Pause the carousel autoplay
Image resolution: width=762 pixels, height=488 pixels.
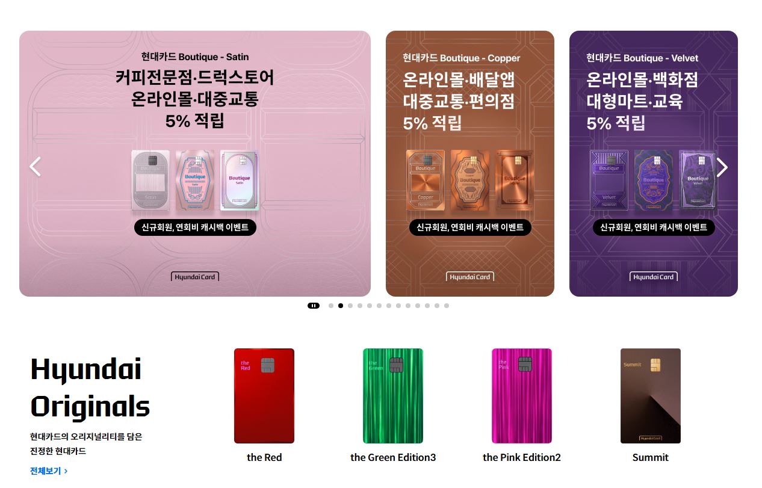[x=314, y=306]
